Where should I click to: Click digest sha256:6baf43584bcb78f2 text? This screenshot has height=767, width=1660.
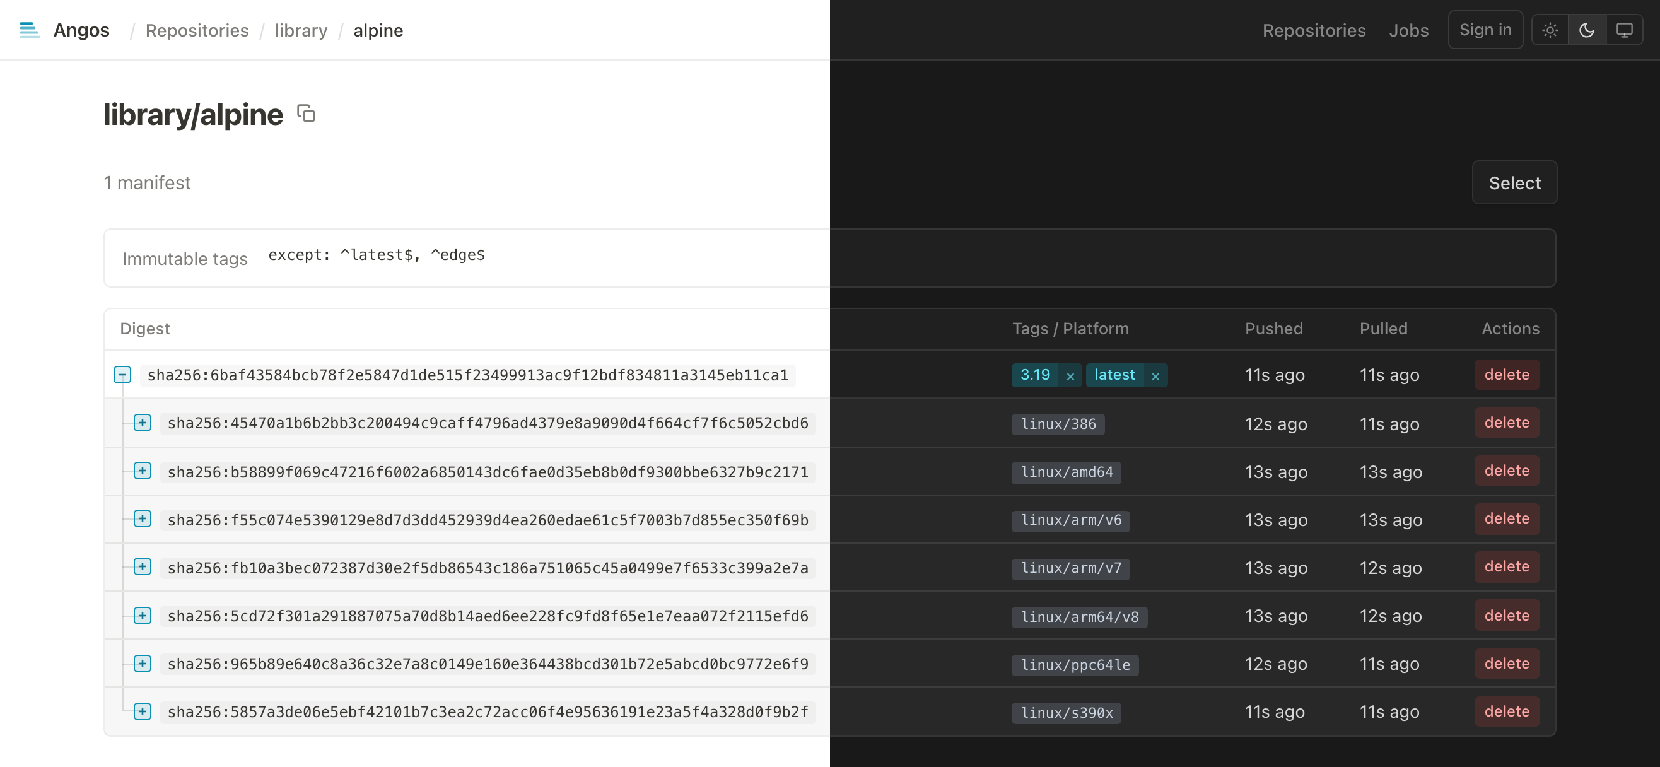[468, 375]
